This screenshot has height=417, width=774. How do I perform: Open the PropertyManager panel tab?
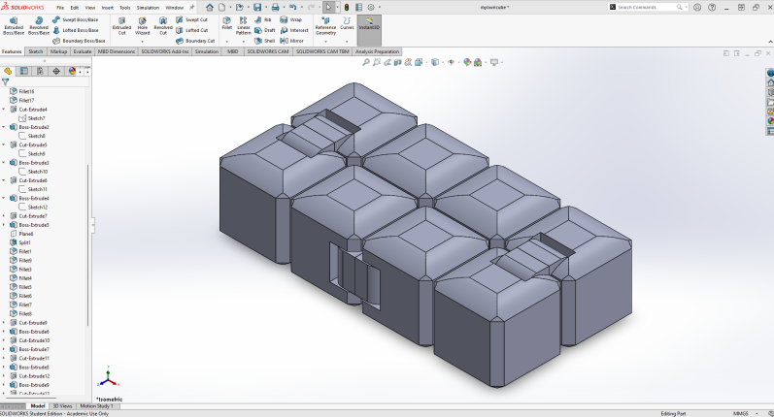[23, 71]
